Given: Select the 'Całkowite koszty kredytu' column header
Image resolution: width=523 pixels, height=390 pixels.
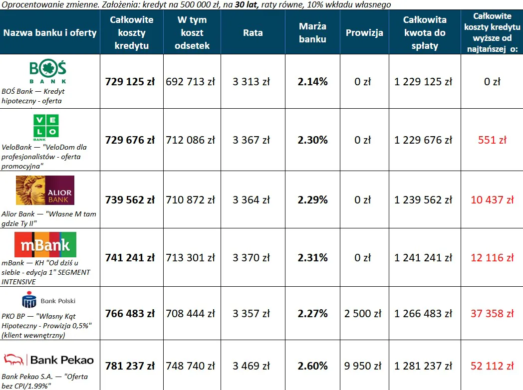Looking at the screenshot, I should click(132, 33).
